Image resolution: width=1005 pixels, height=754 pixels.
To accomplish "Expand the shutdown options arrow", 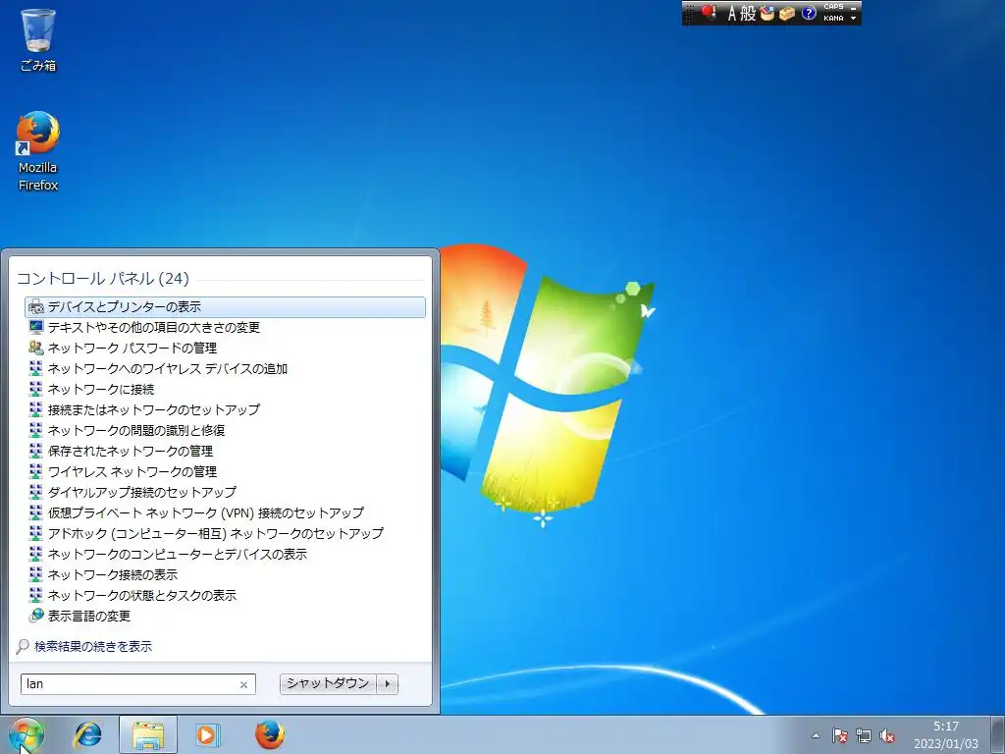I will tap(387, 683).
